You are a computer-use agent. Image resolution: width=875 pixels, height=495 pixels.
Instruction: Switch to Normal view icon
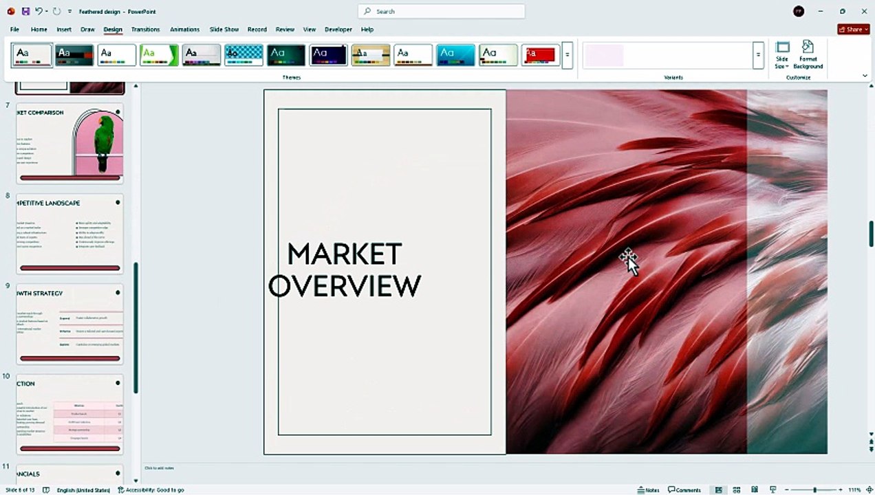[x=719, y=490]
